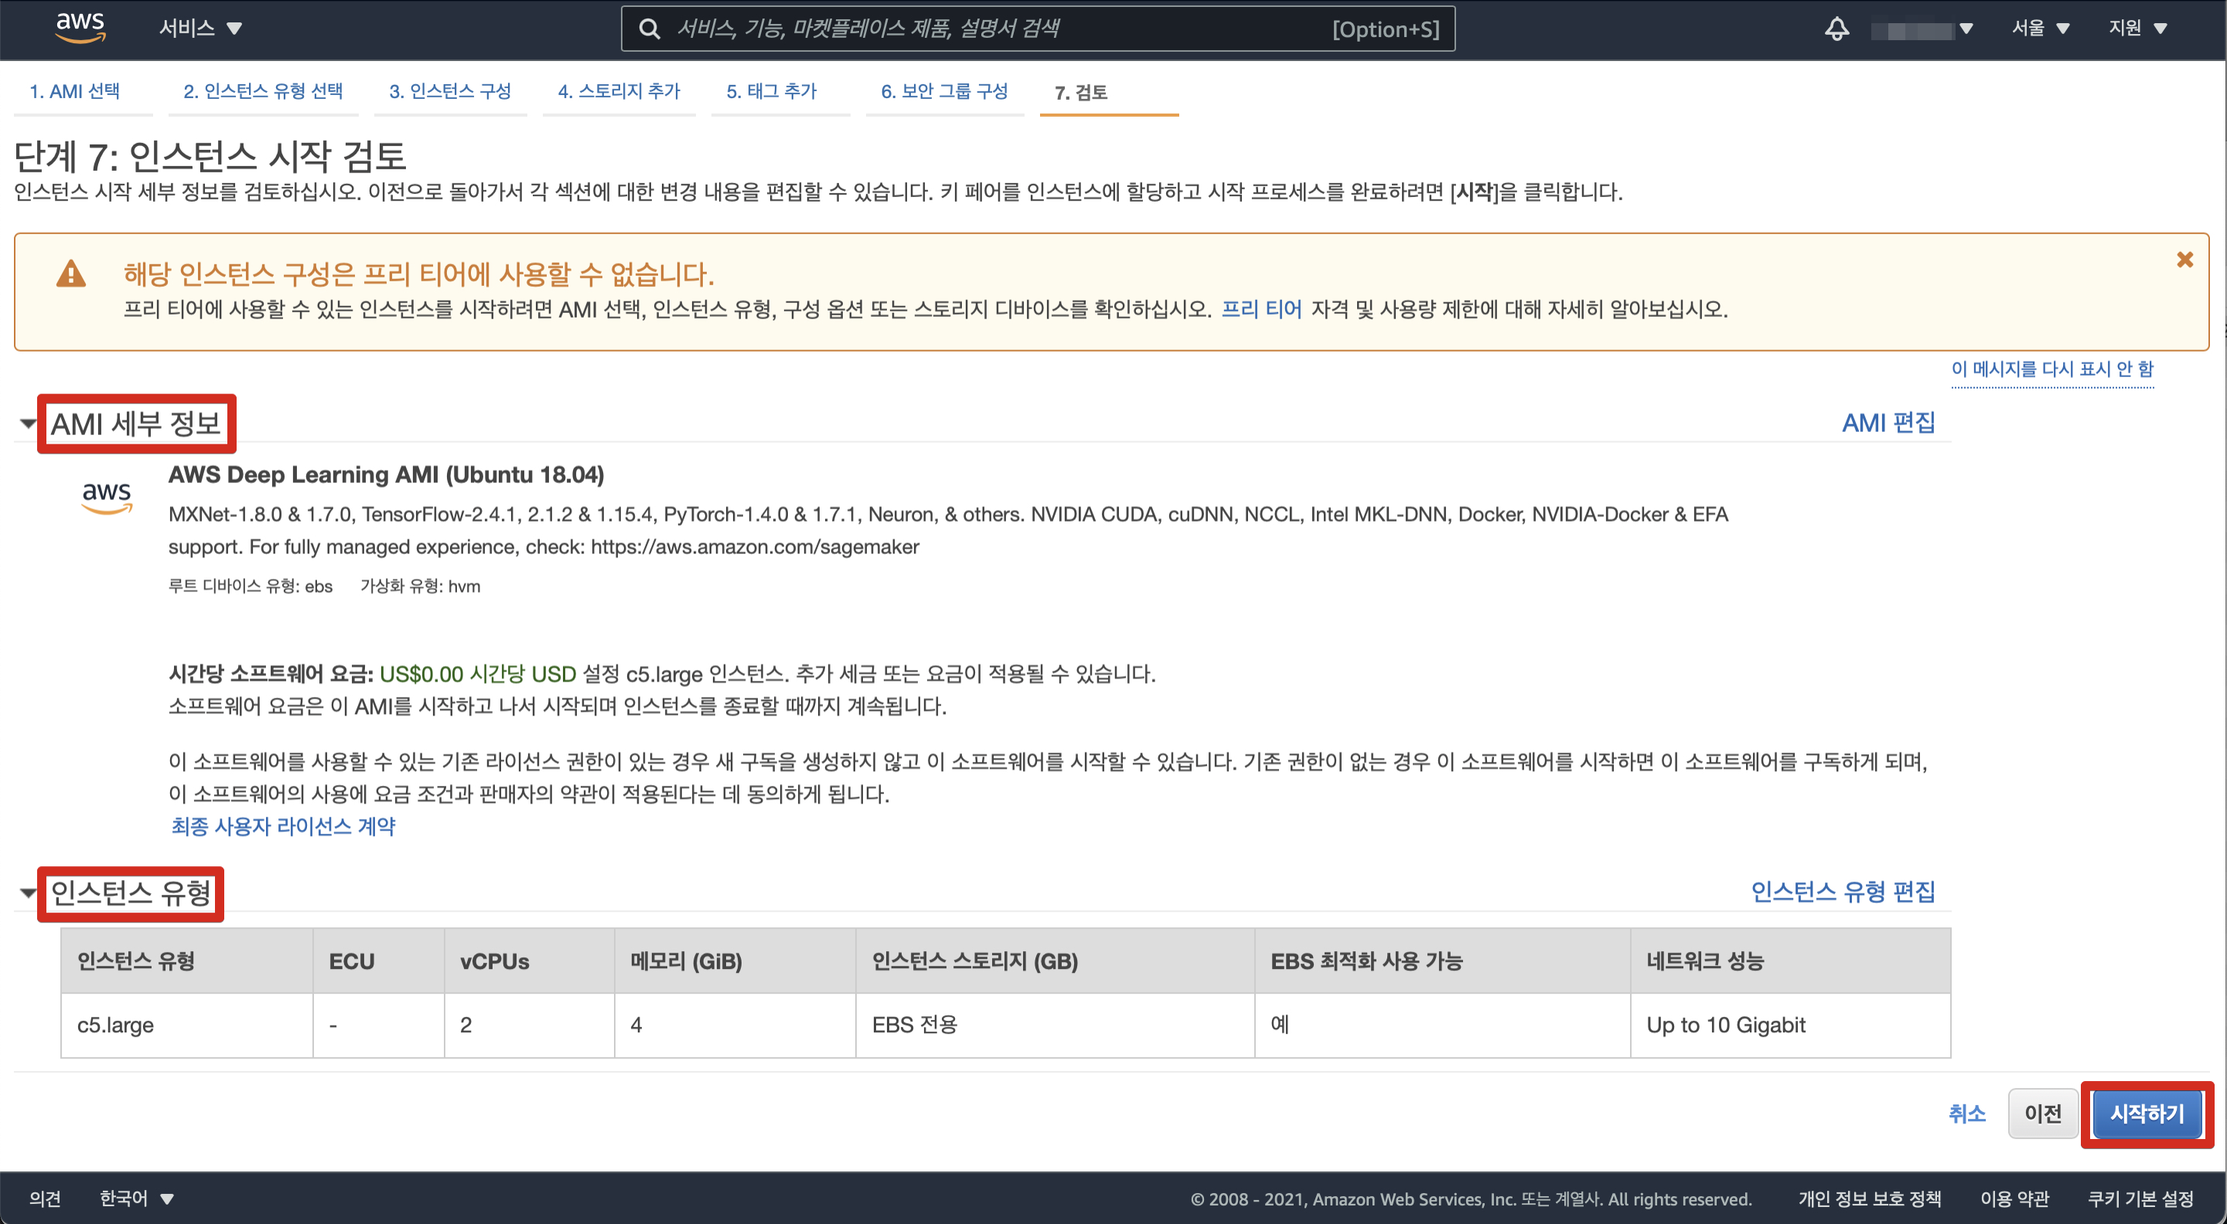Image resolution: width=2227 pixels, height=1224 pixels.
Task: Go to the 4. 스토리지 추가 tab
Action: [x=619, y=91]
